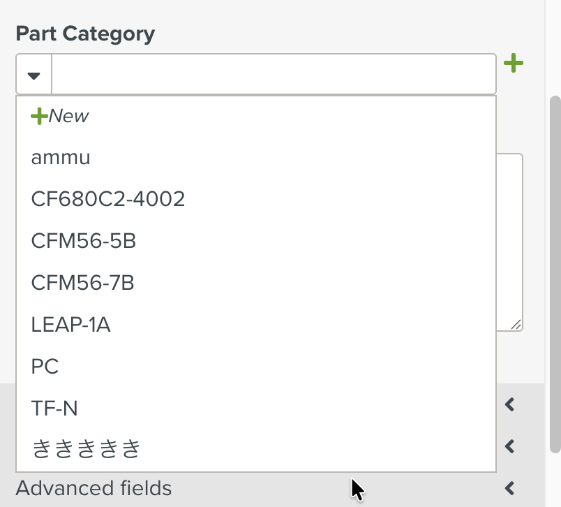Click the green plus icon beside Part Category
The height and width of the screenshot is (507, 561).
(x=514, y=63)
